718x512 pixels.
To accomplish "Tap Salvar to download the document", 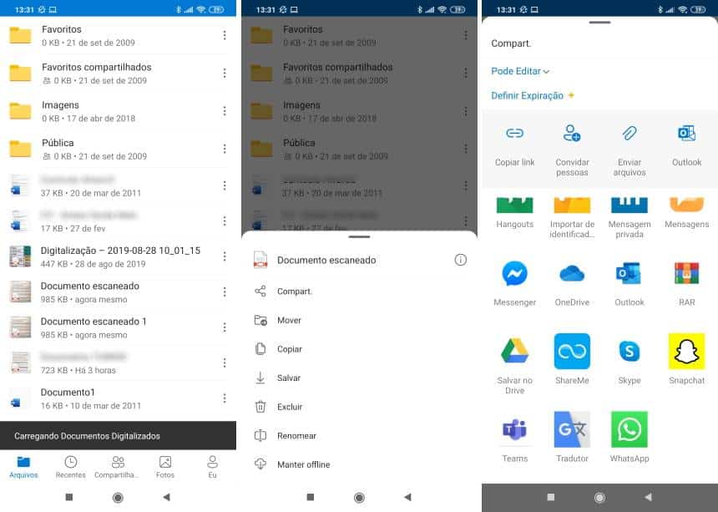I will coord(360,378).
